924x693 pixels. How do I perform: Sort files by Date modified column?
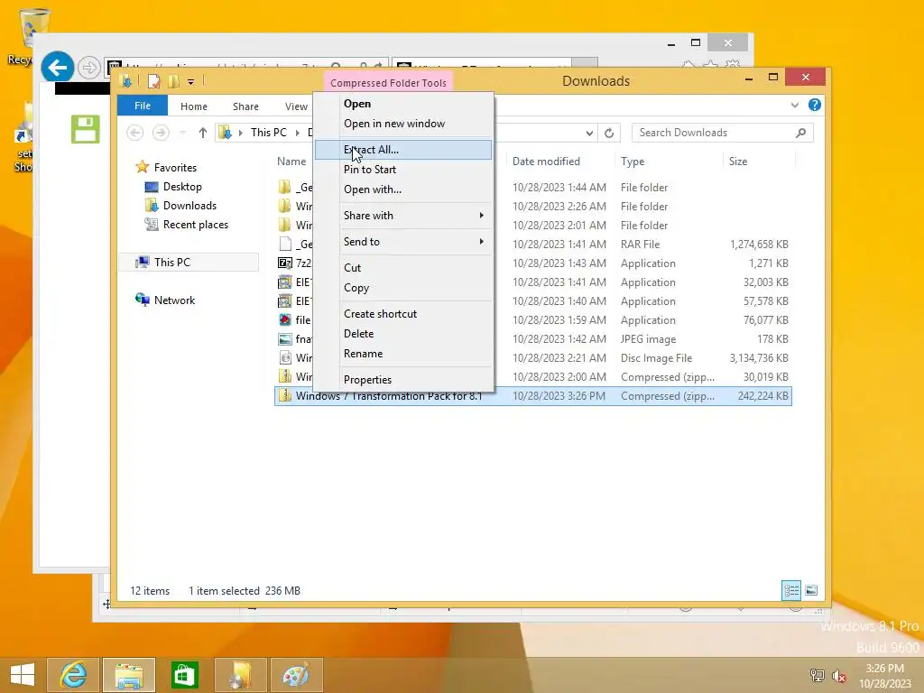click(546, 162)
